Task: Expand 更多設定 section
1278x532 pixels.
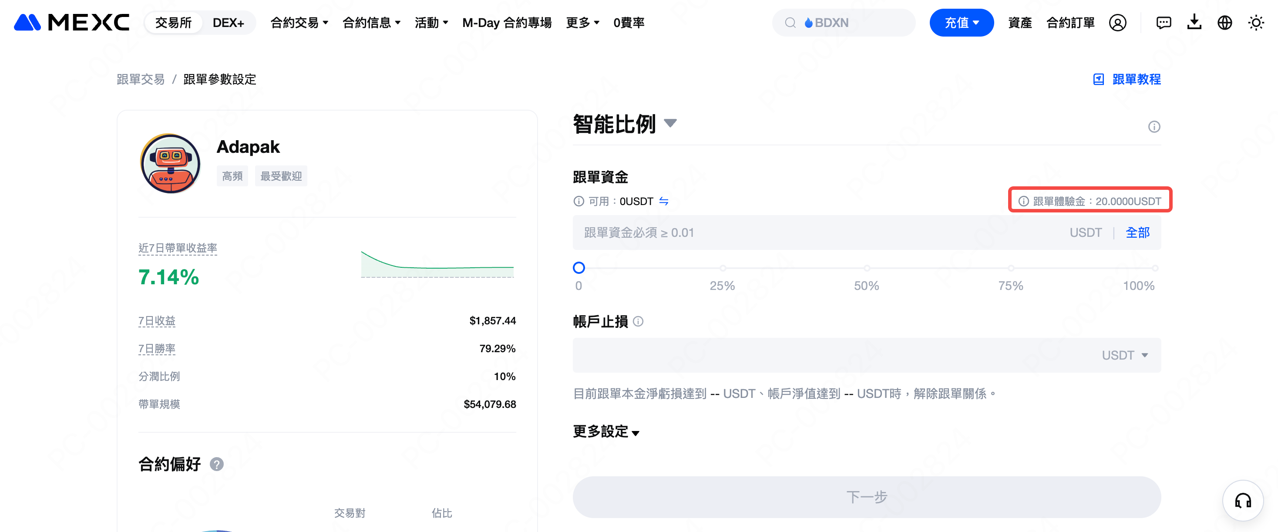Action: [x=606, y=432]
